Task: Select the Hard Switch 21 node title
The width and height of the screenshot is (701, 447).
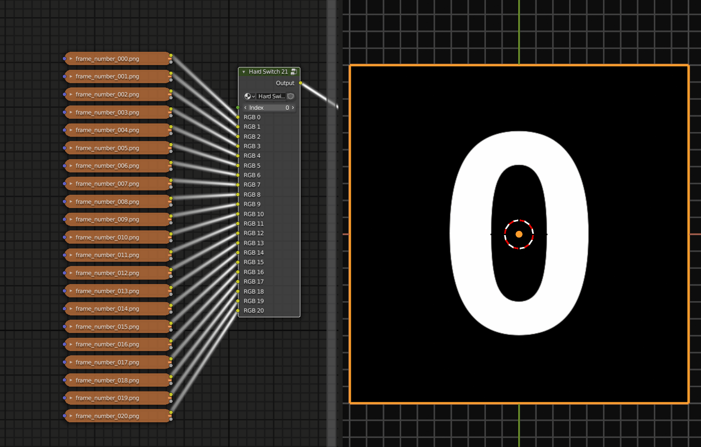Action: tap(268, 72)
